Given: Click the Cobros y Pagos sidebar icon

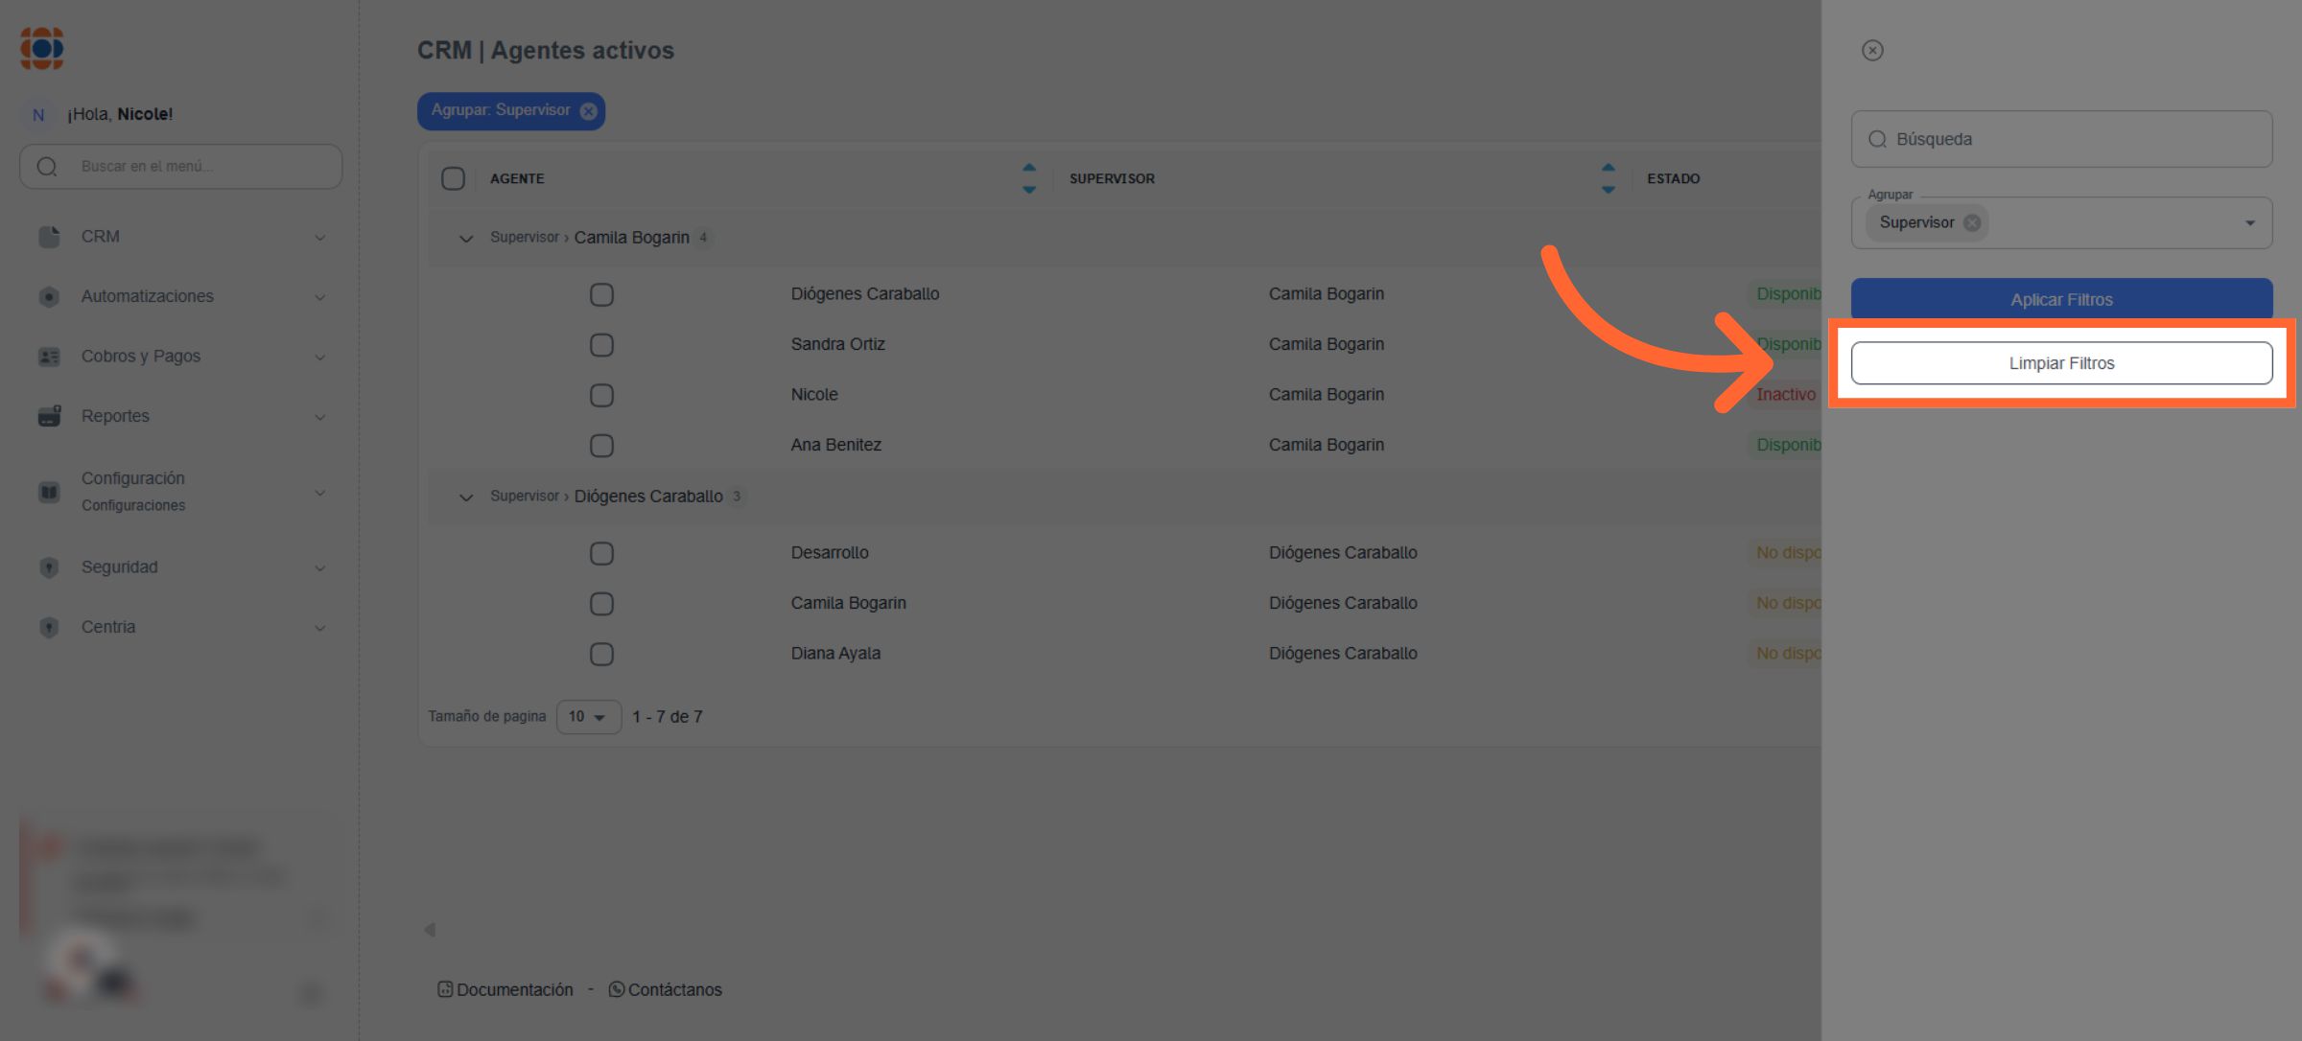Looking at the screenshot, I should pos(49,357).
